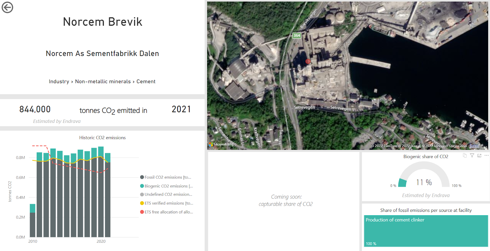The height and width of the screenshot is (251, 490).
Task: Click the 0.6M y-axis label
Action: pos(21,178)
